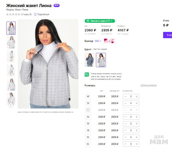Screen dimensions: 172x148
Task: Increase quantity for size 54
Action: tap(136, 117)
